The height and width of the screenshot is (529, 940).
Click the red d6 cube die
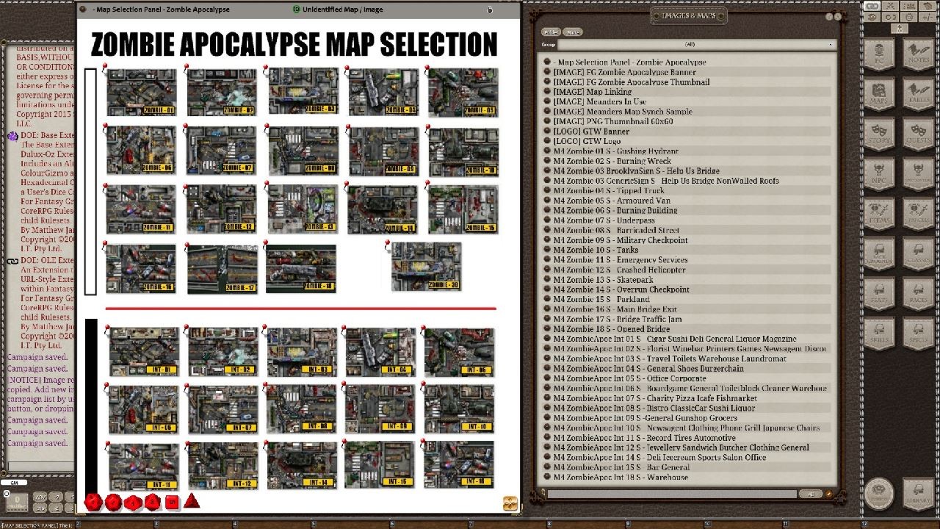coord(172,503)
